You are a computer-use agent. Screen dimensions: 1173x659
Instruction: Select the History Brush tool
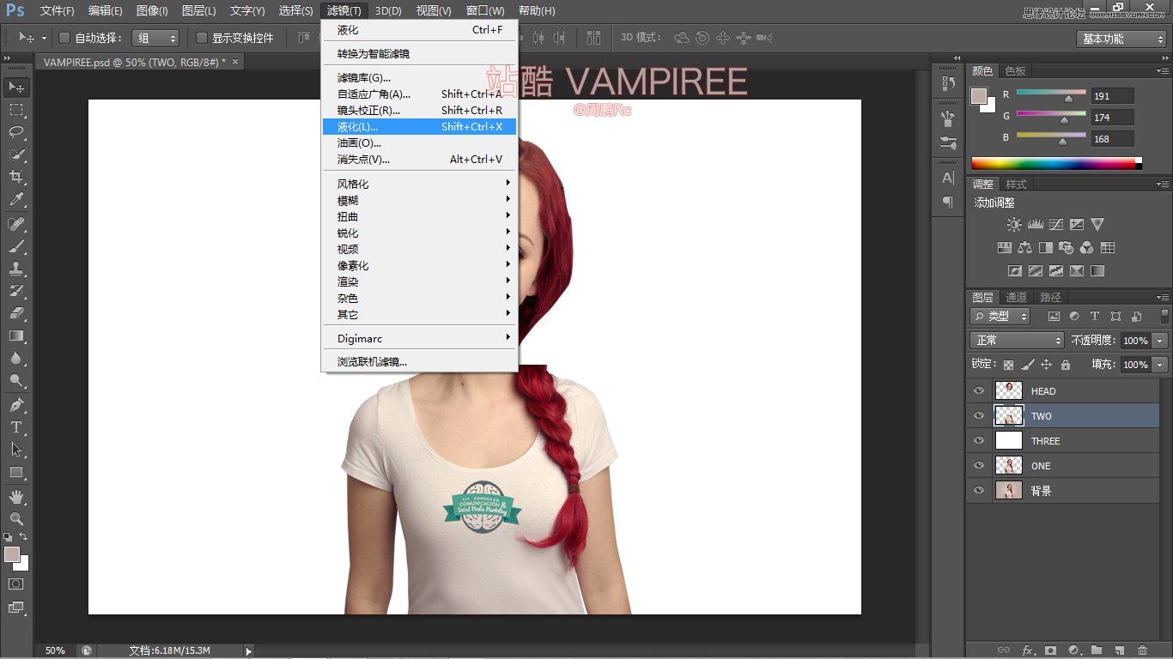click(x=16, y=291)
